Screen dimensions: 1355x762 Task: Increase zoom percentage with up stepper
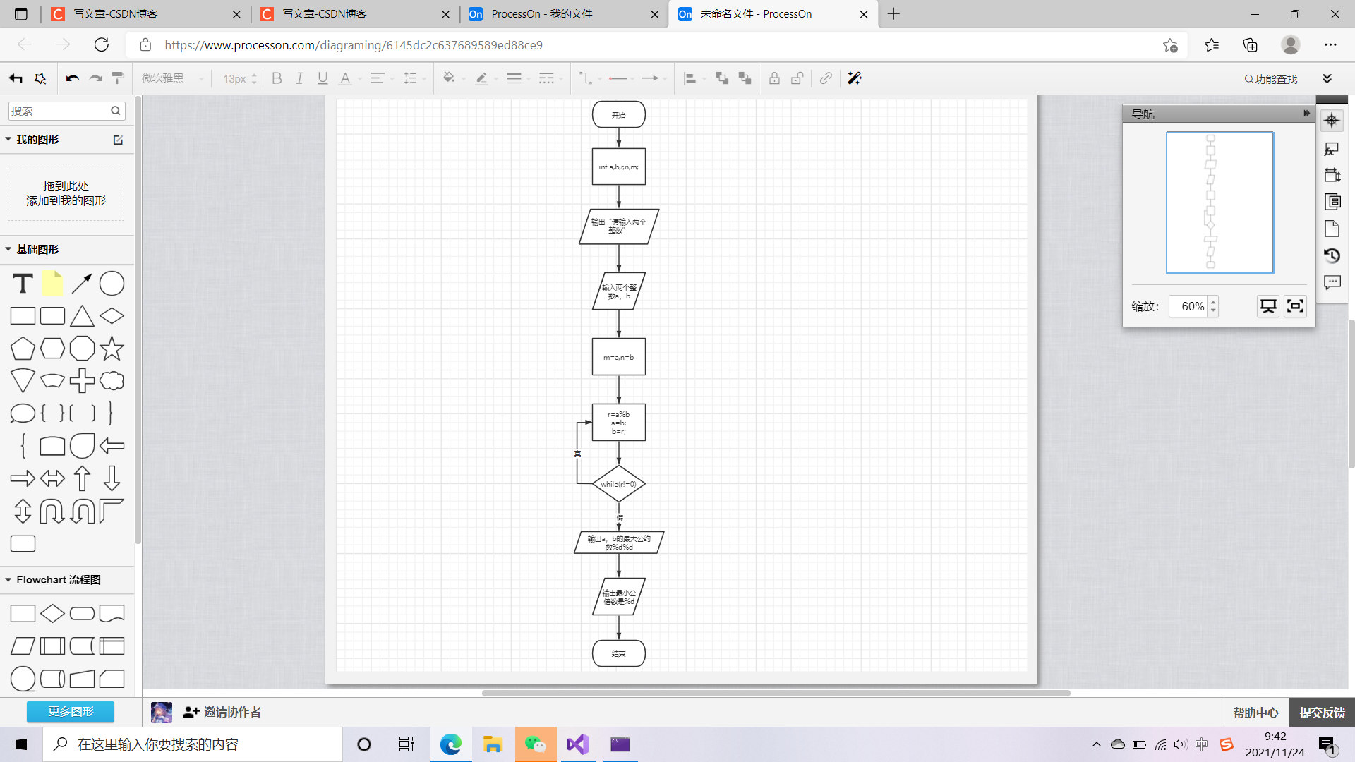(1213, 302)
